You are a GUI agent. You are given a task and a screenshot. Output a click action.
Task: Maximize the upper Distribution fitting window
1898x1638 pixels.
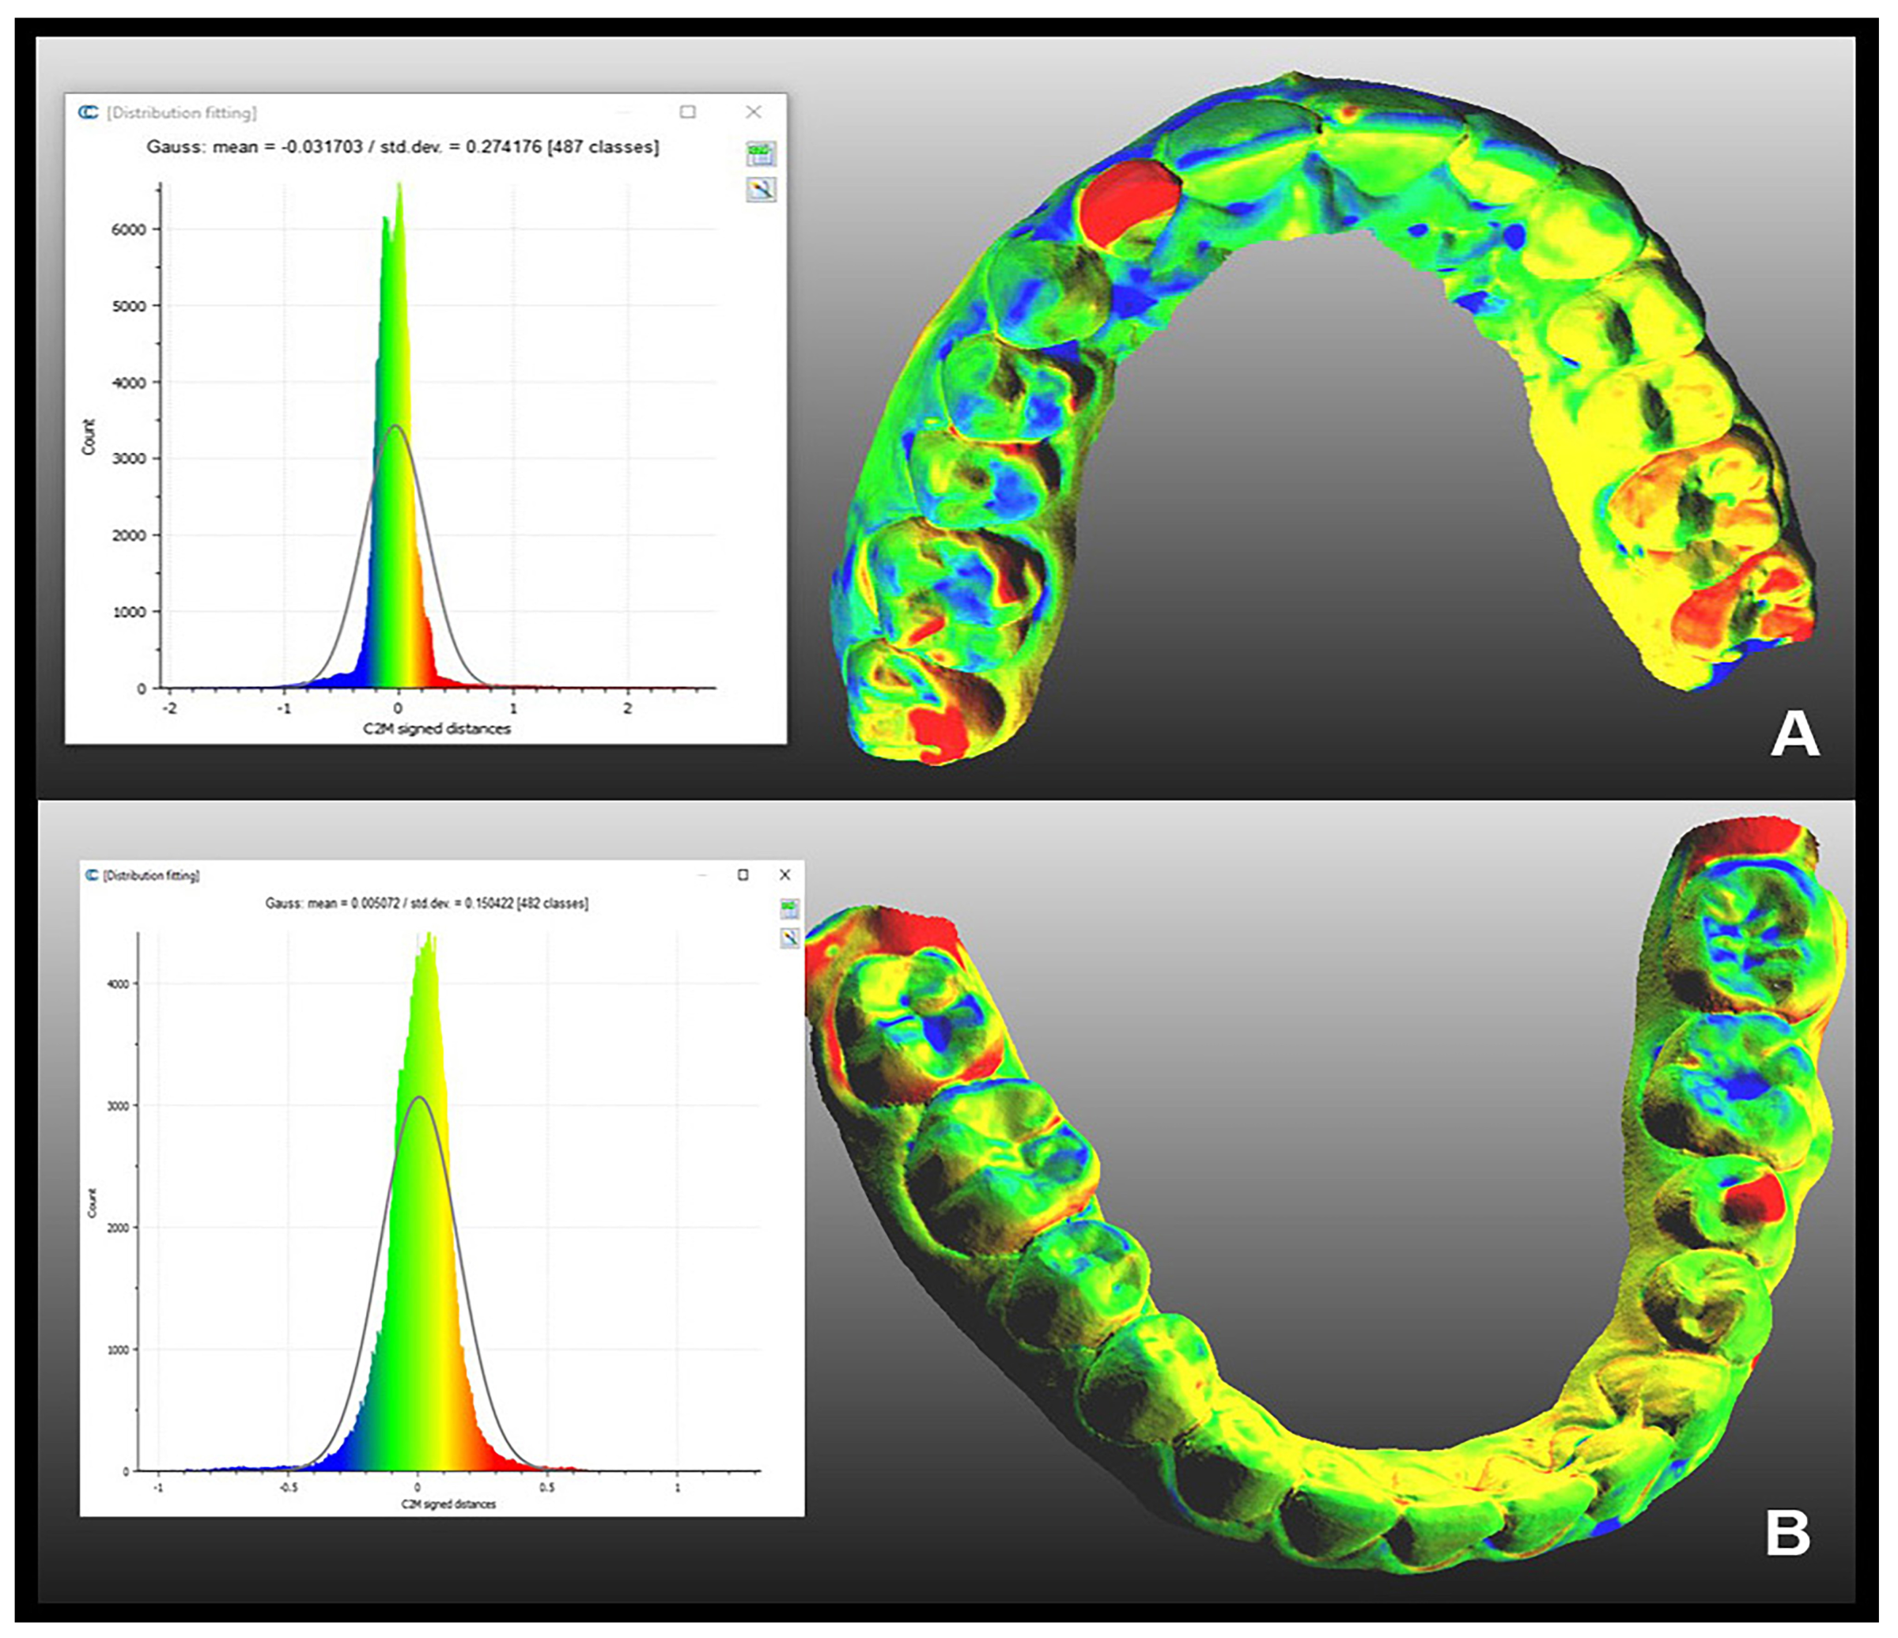point(688,111)
